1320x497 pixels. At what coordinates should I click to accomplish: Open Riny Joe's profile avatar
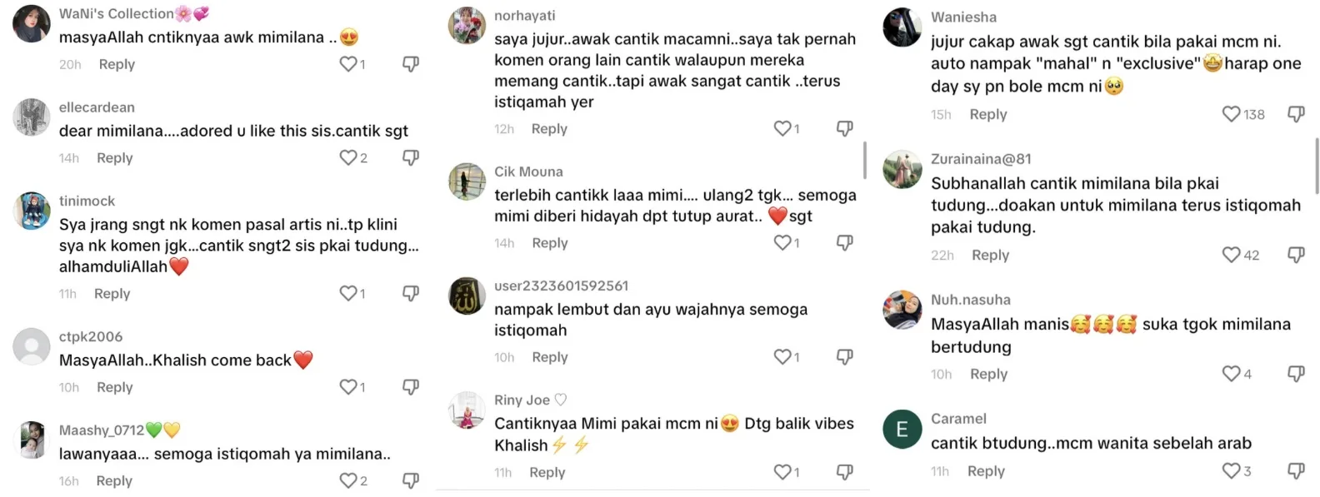click(x=467, y=410)
